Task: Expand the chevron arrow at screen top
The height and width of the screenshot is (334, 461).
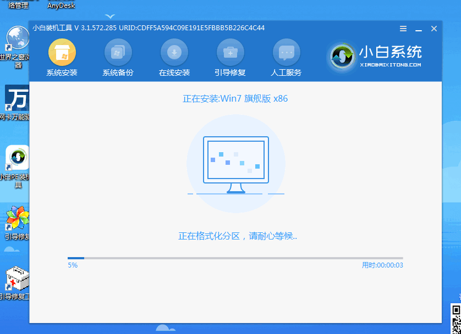Action: [109, 16]
